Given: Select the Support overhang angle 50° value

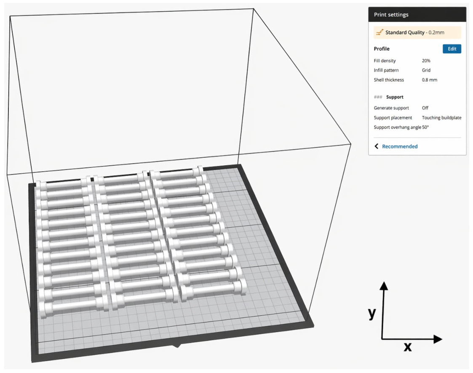Looking at the screenshot, I should [425, 127].
